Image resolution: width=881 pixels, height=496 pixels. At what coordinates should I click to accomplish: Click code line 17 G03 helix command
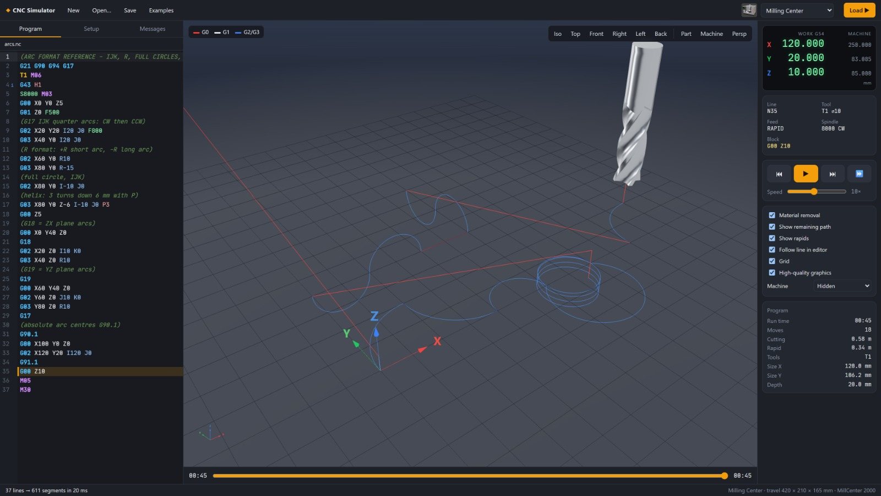point(64,204)
